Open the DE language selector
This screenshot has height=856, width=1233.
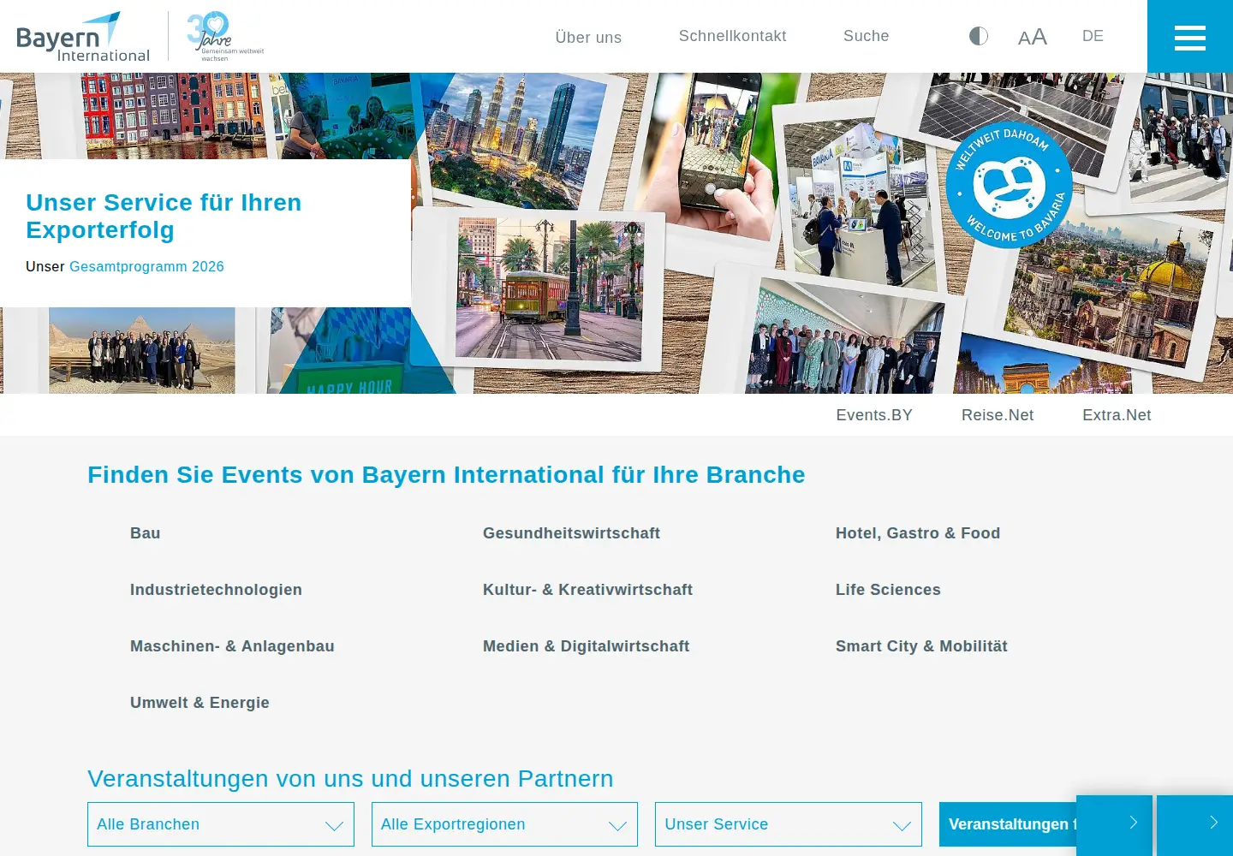coord(1093,36)
